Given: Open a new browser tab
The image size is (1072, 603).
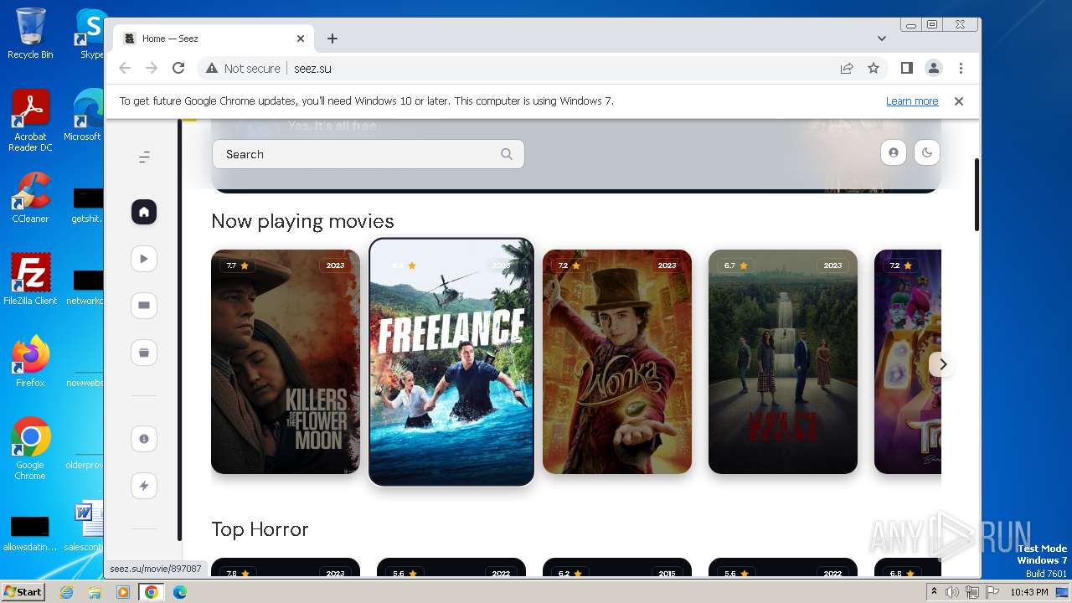Looking at the screenshot, I should pos(332,39).
